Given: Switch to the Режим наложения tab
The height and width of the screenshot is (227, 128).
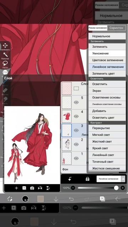Looking at the screenshot, I should [x=98, y=28].
